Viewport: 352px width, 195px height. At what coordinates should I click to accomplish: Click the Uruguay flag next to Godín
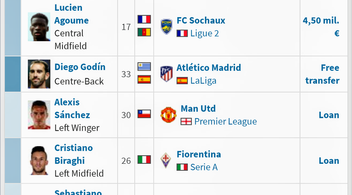[144, 67]
